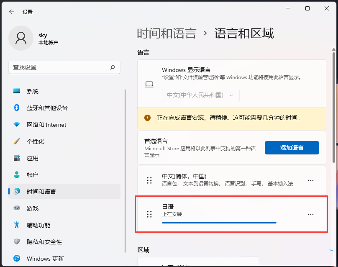Open the Windows 显示语言 dropdown
The image size is (338, 267).
point(200,95)
